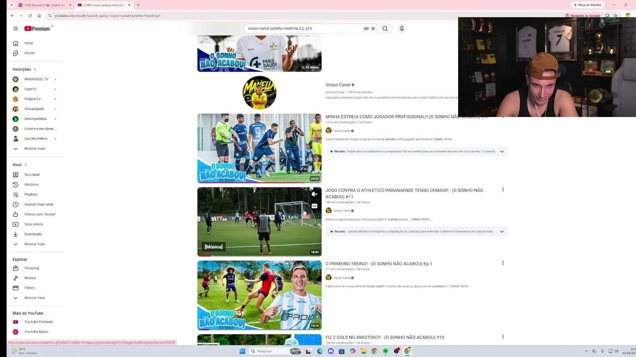Reload the current page
The image size is (636, 357).
click(30, 15)
